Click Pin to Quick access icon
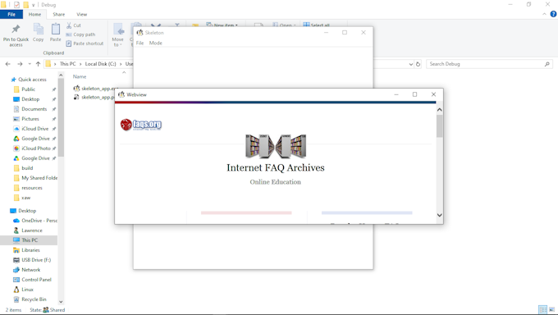Screen dimensions: 558x315 click(x=16, y=29)
